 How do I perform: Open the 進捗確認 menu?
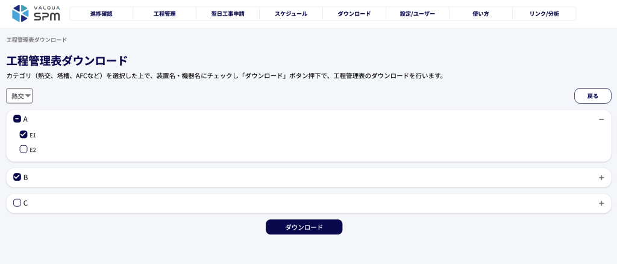pos(101,14)
